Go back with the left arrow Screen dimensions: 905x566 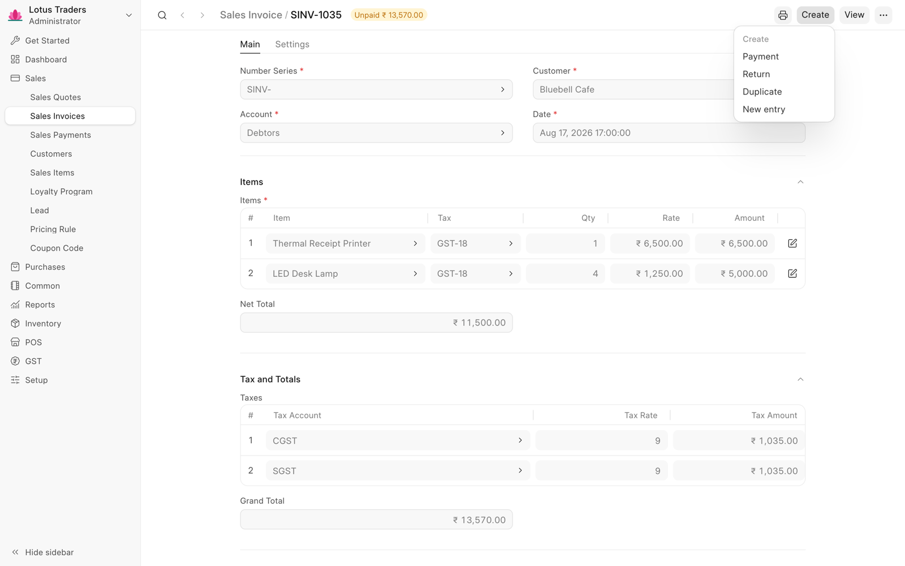[x=182, y=15]
